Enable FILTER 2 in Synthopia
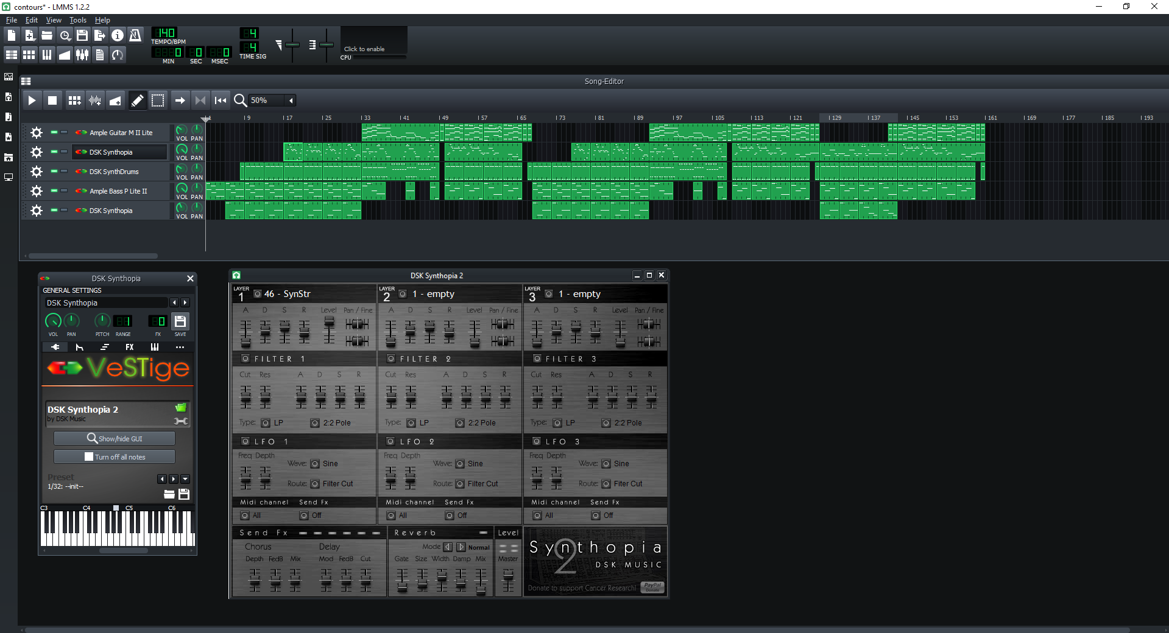 (x=391, y=358)
